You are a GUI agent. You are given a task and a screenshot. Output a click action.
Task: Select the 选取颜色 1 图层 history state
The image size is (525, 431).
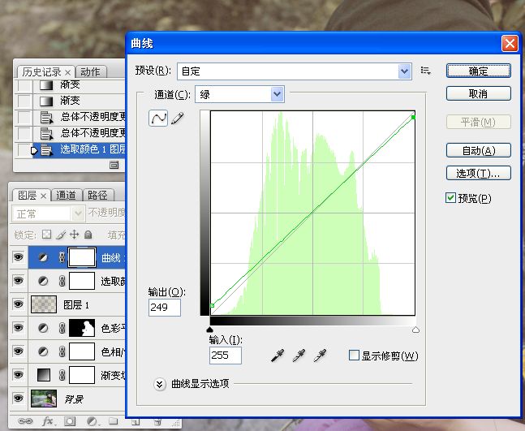point(79,149)
